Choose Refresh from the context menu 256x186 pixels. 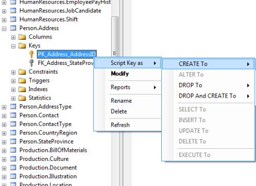click(127, 125)
